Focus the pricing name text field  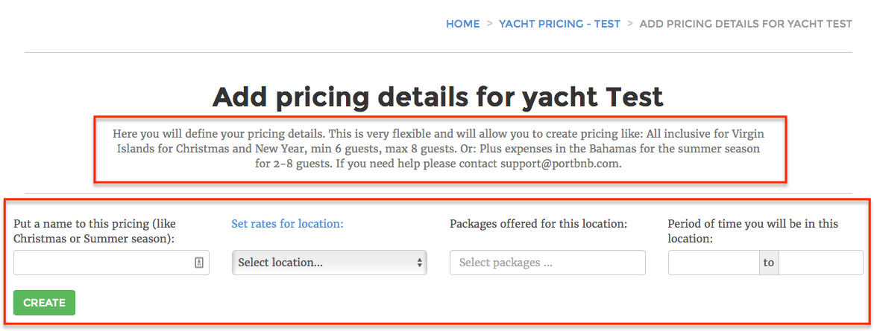[x=111, y=263]
